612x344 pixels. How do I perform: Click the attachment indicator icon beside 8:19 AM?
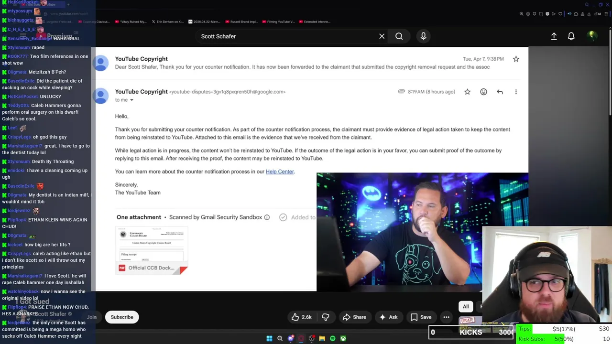click(x=401, y=92)
